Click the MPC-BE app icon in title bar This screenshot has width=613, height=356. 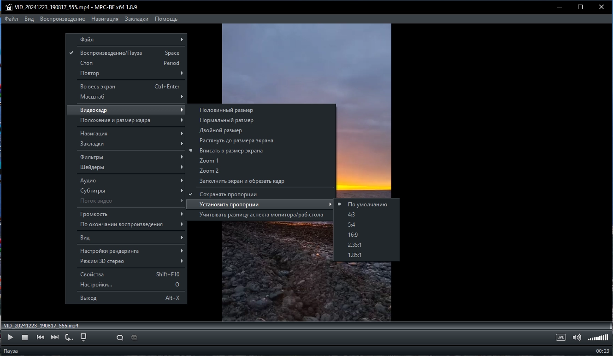point(8,7)
